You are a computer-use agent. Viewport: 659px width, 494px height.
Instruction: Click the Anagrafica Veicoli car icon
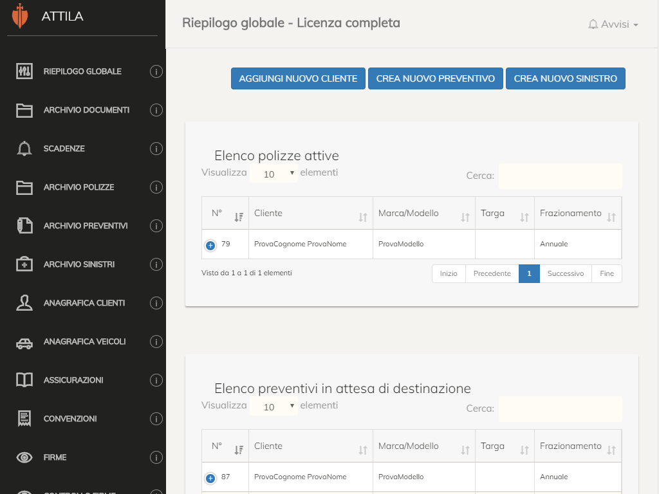(24, 343)
